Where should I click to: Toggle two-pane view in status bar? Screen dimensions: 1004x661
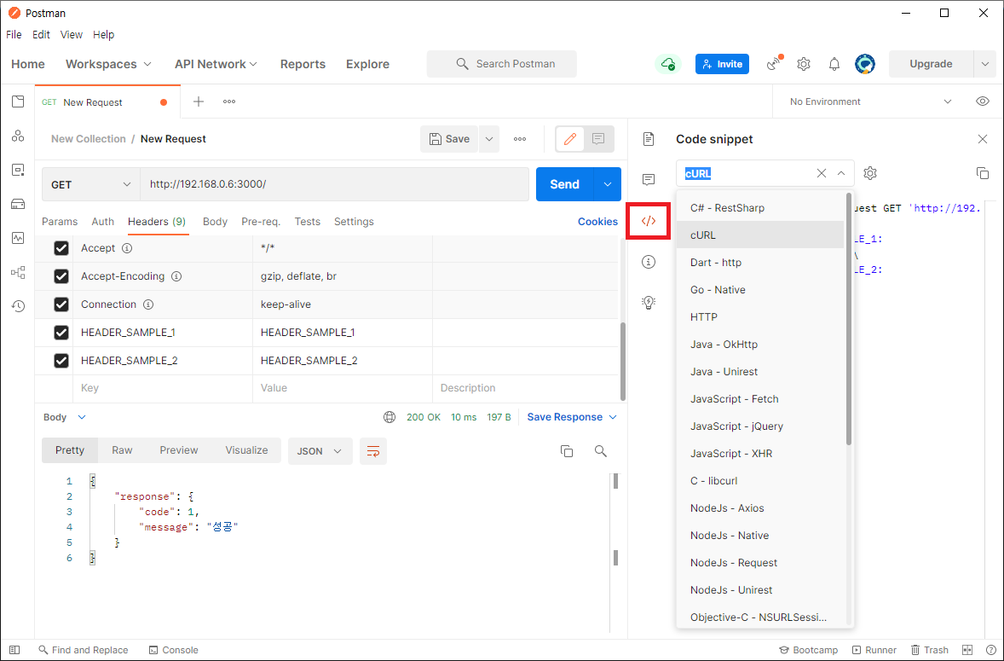tap(967, 650)
